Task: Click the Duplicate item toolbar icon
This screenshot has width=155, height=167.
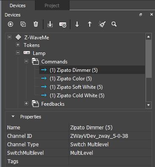Action: tap(23, 24)
